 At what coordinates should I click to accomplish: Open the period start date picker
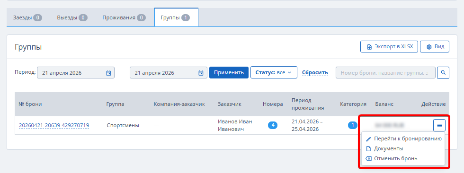76,73
